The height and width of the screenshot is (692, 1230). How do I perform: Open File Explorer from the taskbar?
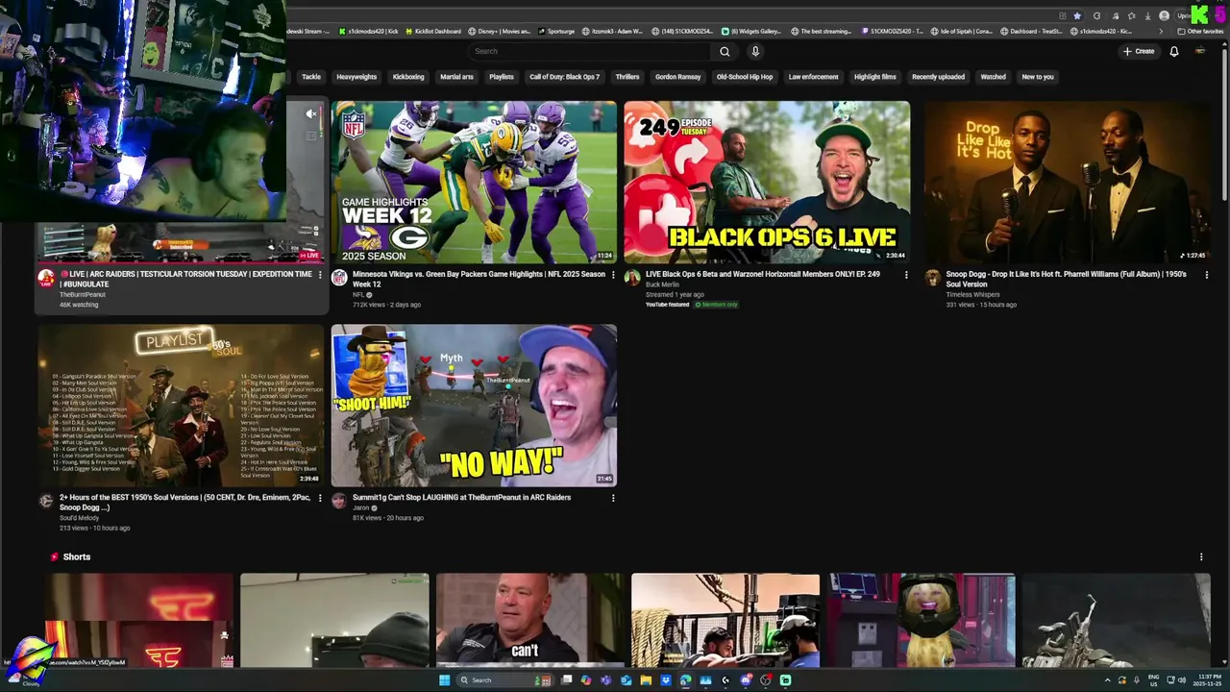646,680
